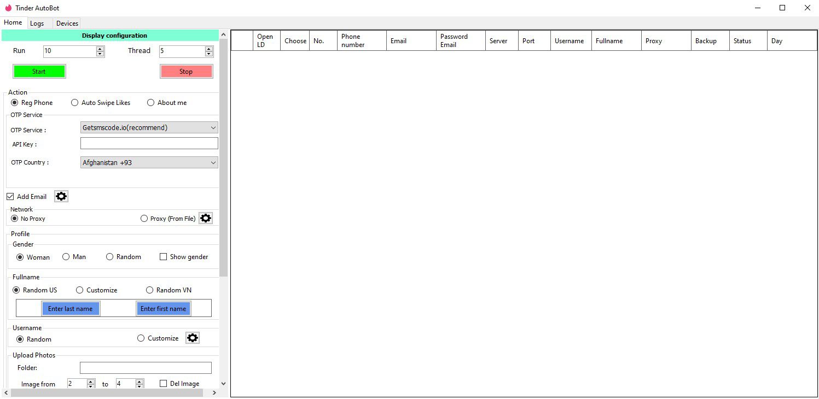Screen dimensions: 819x399
Task: Click the Enter first name button
Action: (x=163, y=309)
